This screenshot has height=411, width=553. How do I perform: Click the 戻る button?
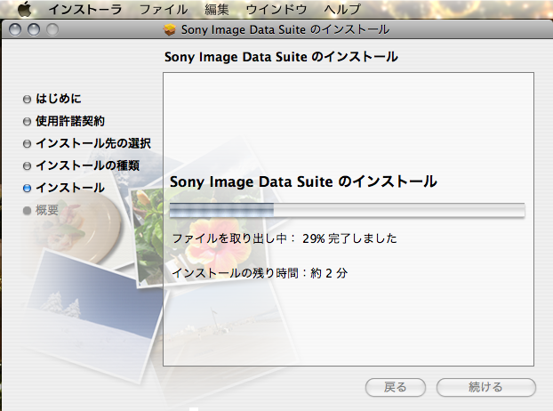coord(396,387)
